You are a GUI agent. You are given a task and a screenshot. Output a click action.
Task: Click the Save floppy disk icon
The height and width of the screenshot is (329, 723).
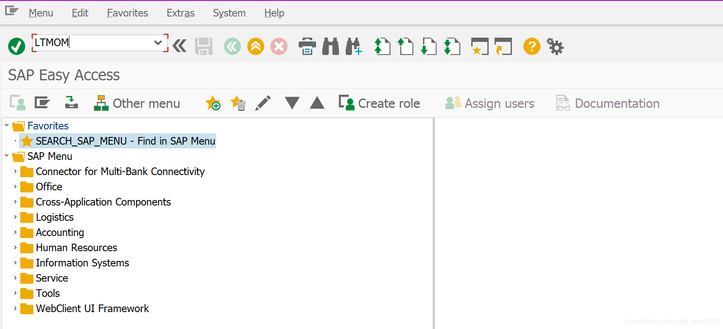pyautogui.click(x=203, y=46)
